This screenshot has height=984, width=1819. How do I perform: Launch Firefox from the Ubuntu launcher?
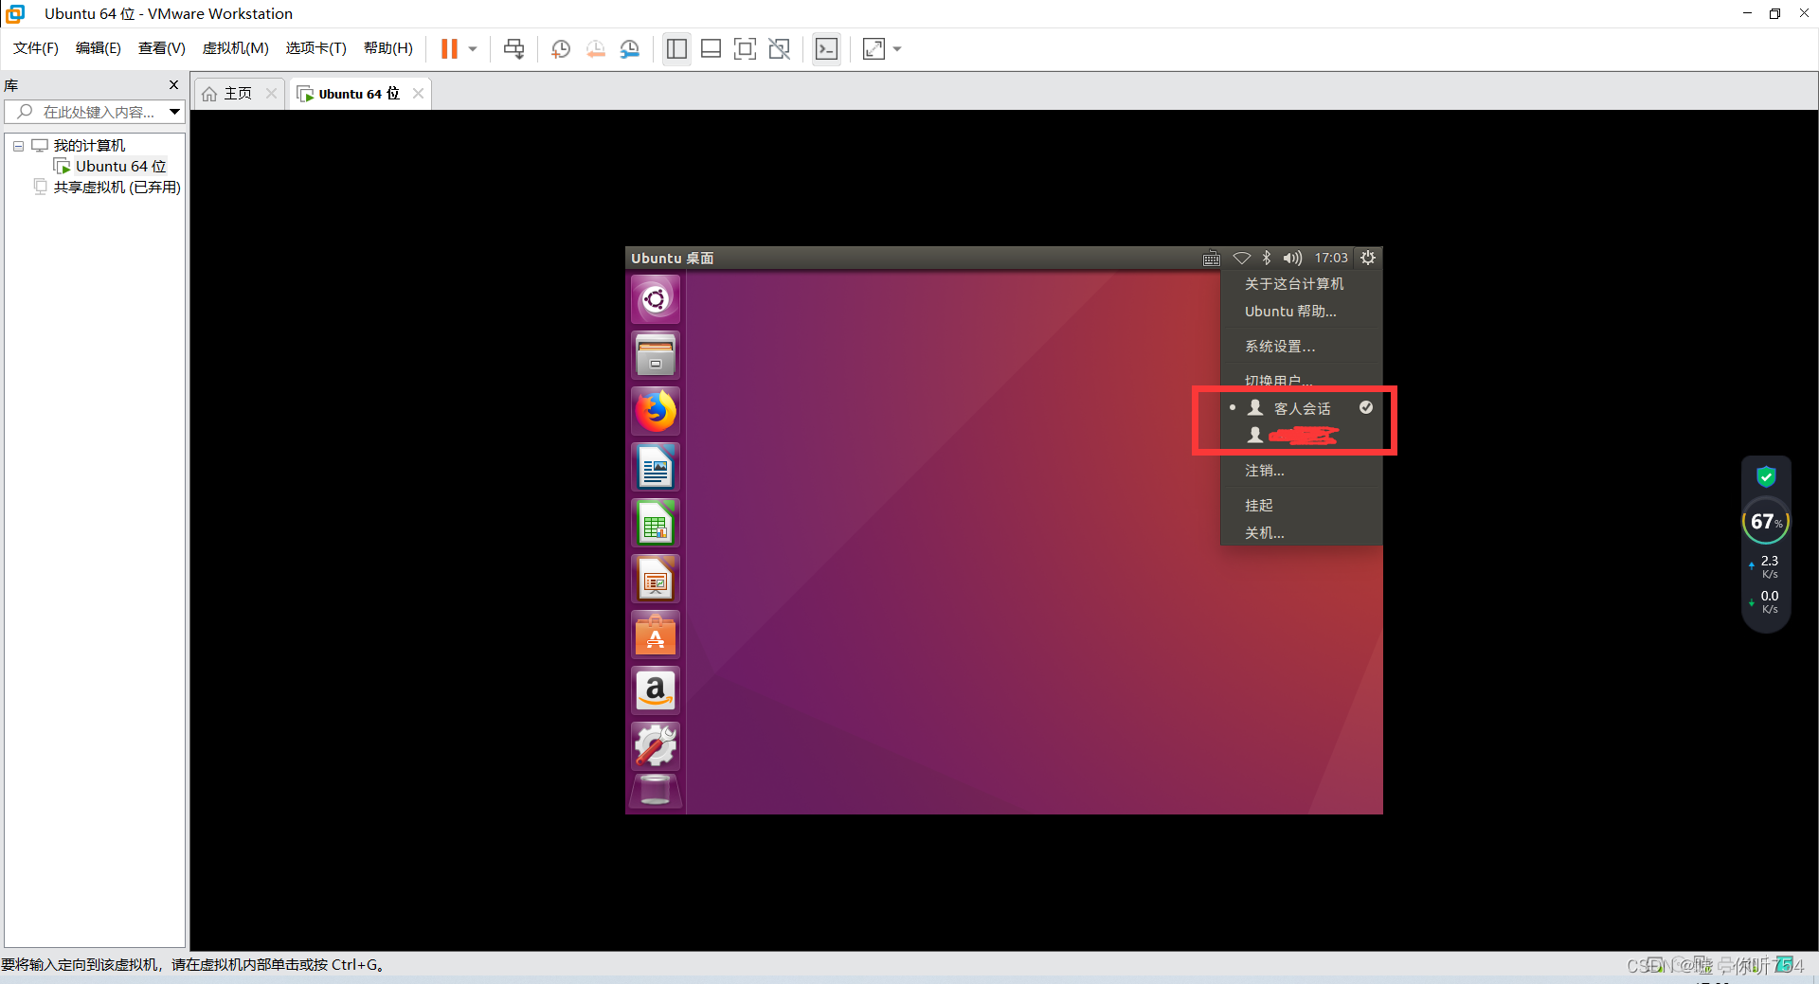(x=656, y=412)
